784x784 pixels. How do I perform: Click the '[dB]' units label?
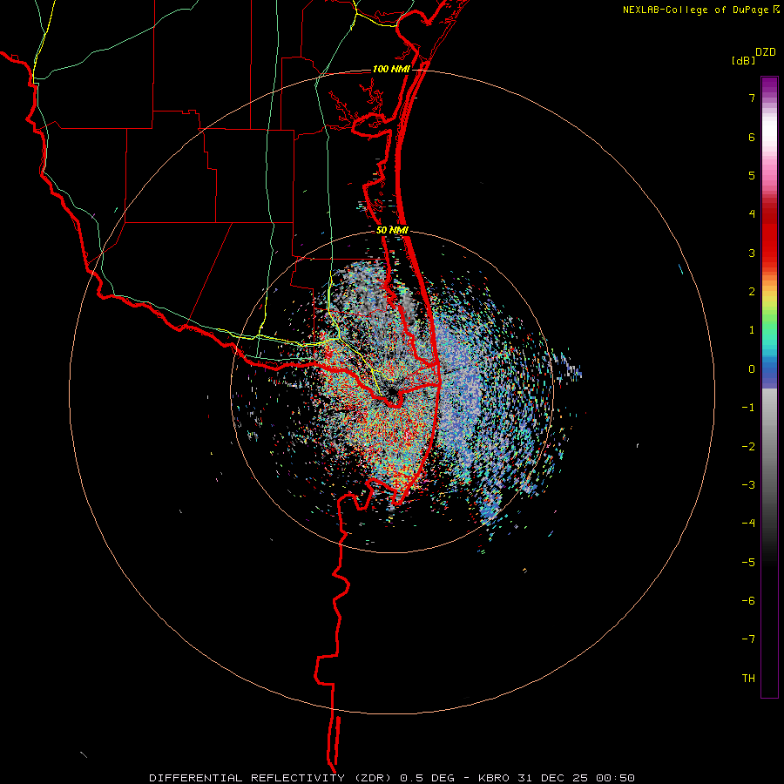click(x=744, y=61)
